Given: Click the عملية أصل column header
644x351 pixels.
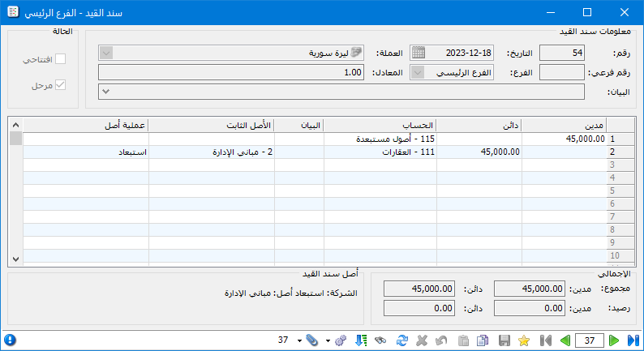Looking at the screenshot, I should point(86,125).
